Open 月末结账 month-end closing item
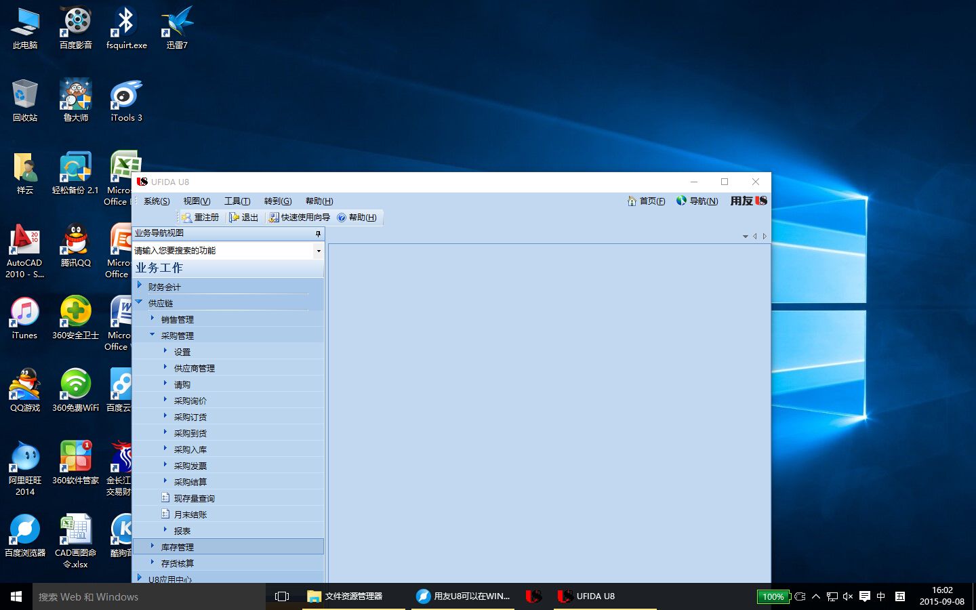The width and height of the screenshot is (976, 610). point(190,514)
